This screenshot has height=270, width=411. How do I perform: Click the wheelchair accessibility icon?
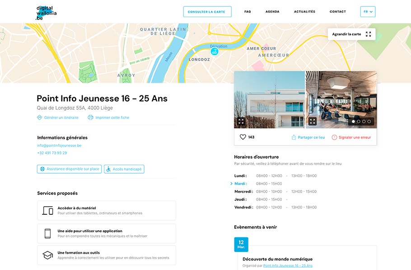click(x=108, y=169)
